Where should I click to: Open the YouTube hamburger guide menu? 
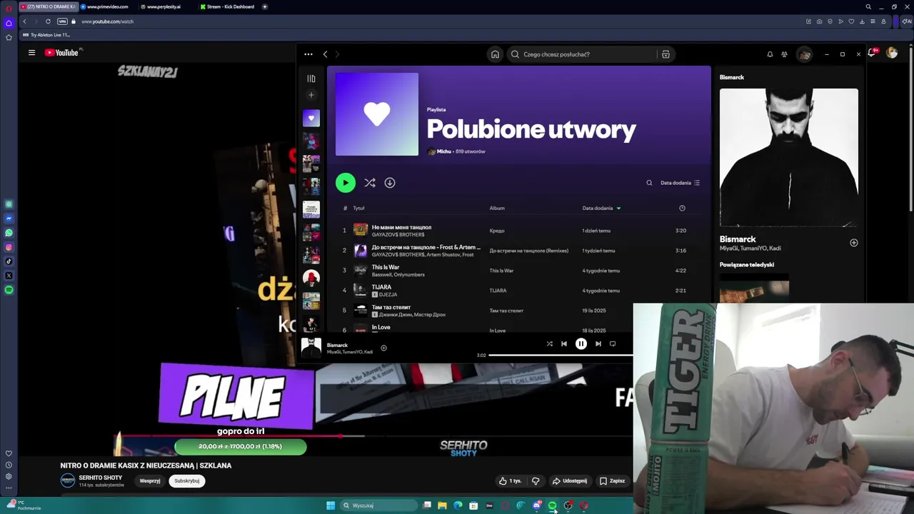coord(31,53)
